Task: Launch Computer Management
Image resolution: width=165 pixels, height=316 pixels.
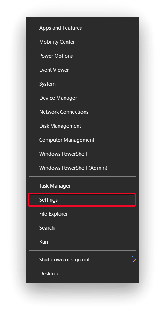Action: 82,140
